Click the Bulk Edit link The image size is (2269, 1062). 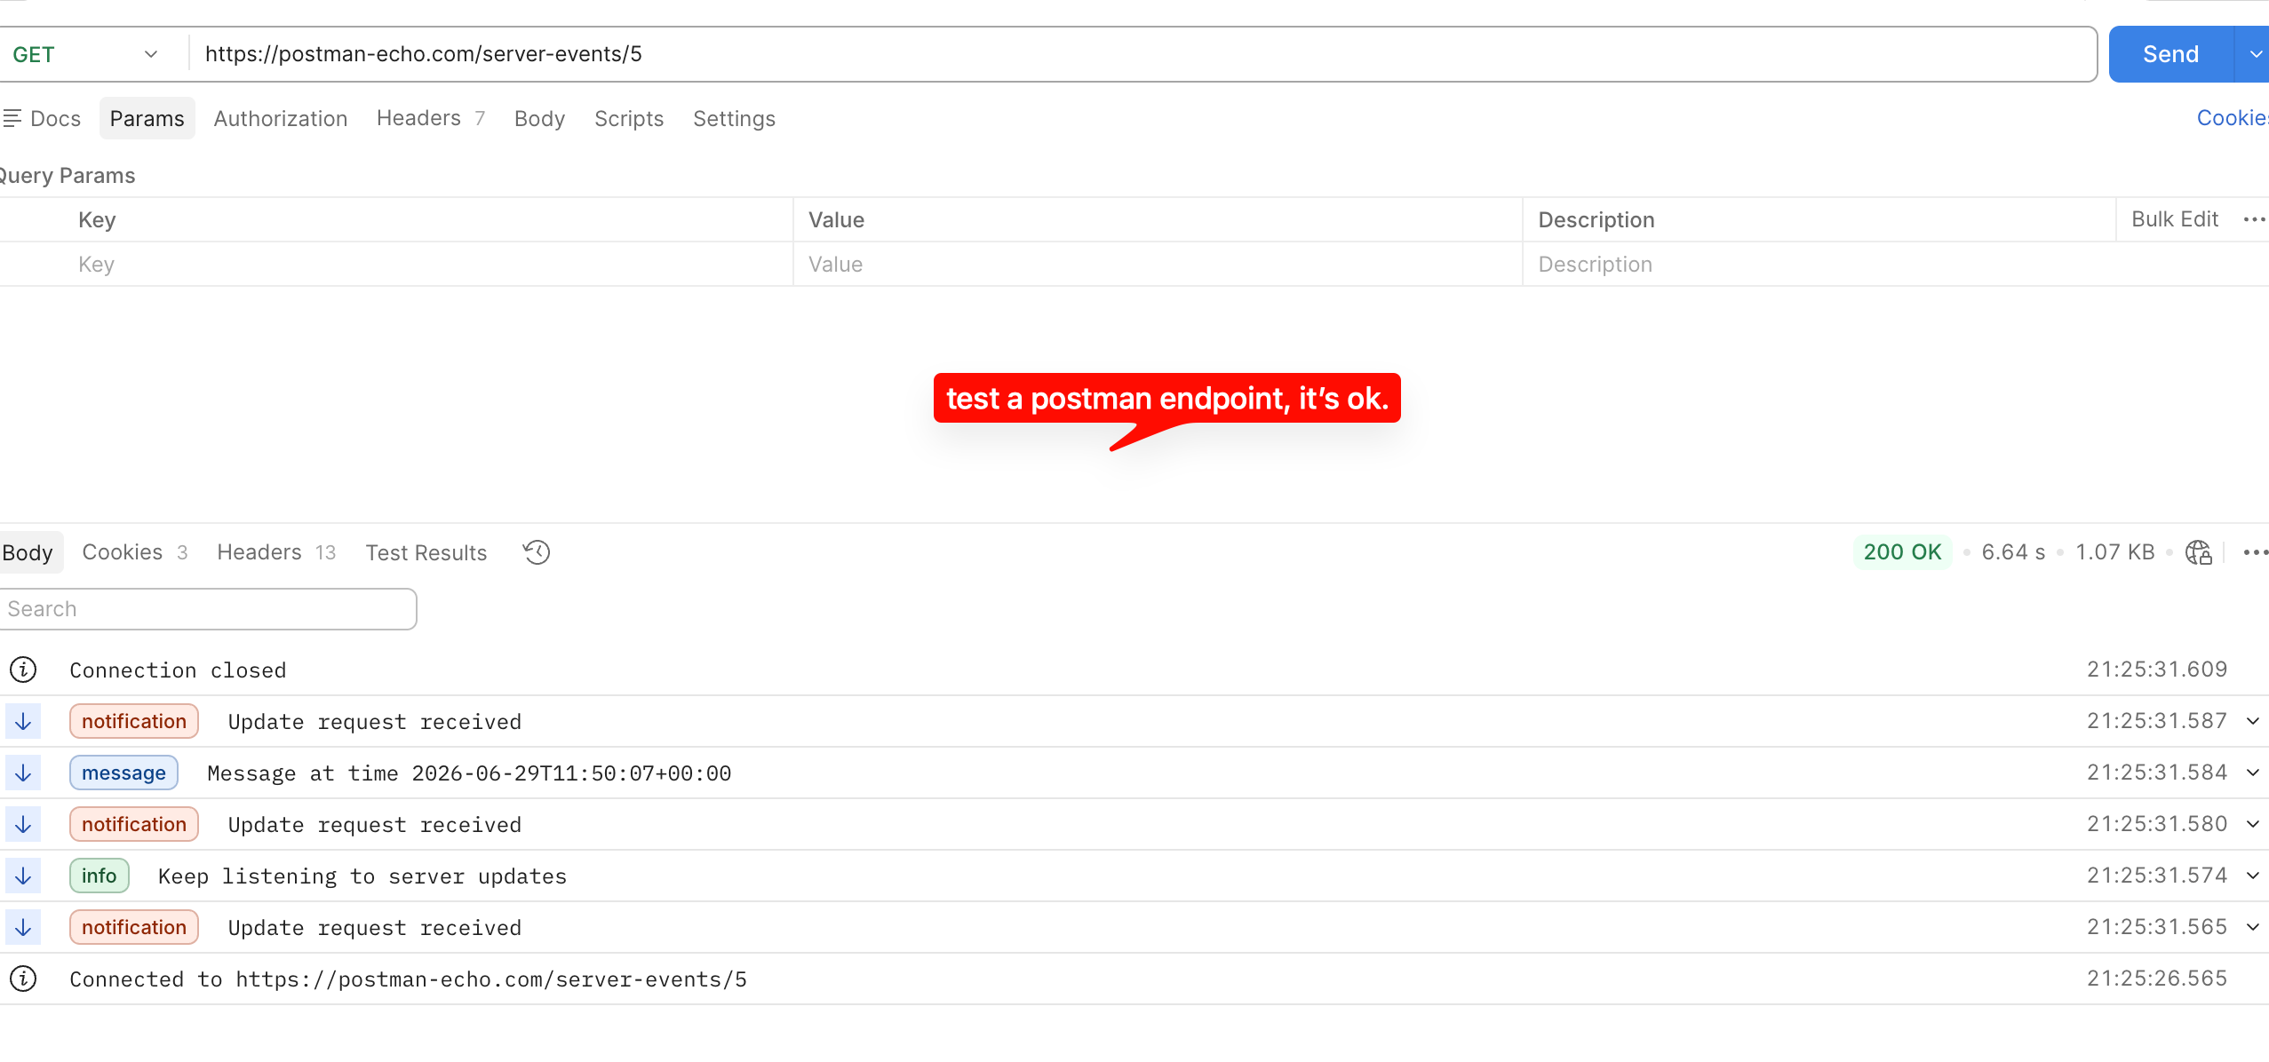click(x=2175, y=219)
